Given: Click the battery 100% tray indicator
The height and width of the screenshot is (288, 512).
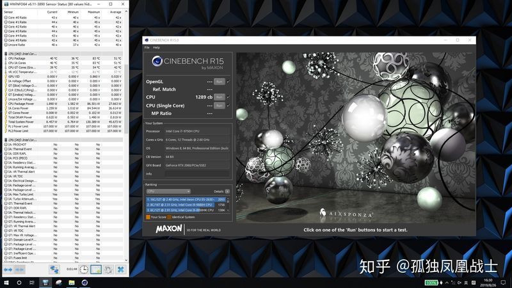Looking at the screenshot, I should click(x=431, y=282).
